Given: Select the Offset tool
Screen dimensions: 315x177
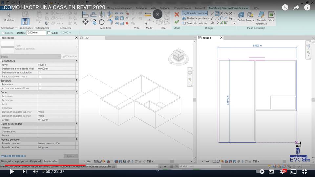Looking at the screenshot, I should click(94, 14).
